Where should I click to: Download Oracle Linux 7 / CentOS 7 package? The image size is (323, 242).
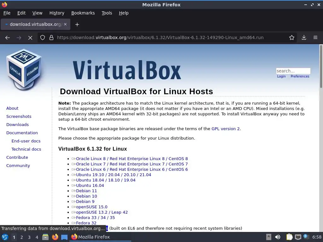132,164
